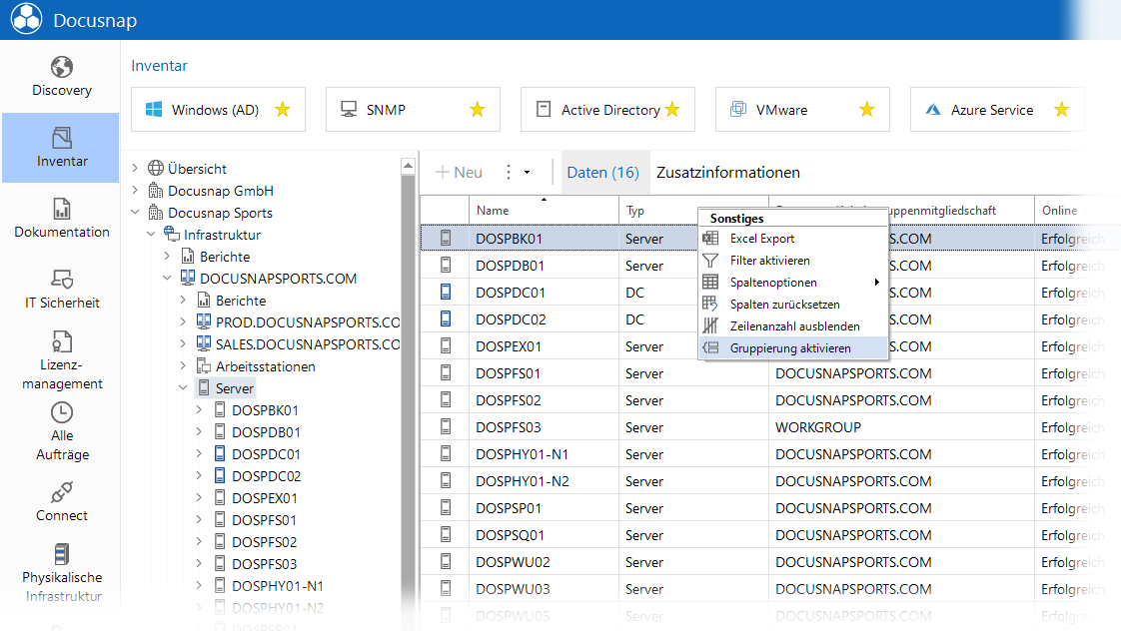Click the Neu button

(x=459, y=172)
